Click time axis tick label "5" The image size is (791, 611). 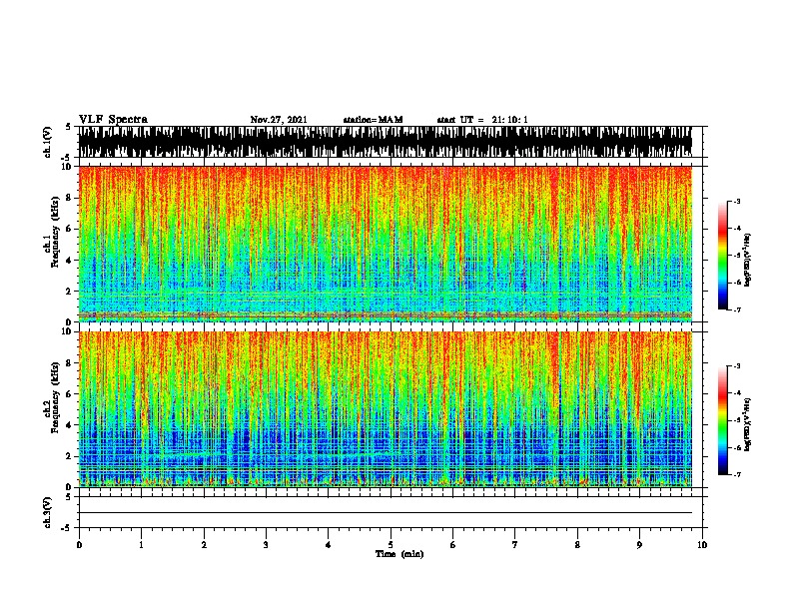tap(391, 545)
